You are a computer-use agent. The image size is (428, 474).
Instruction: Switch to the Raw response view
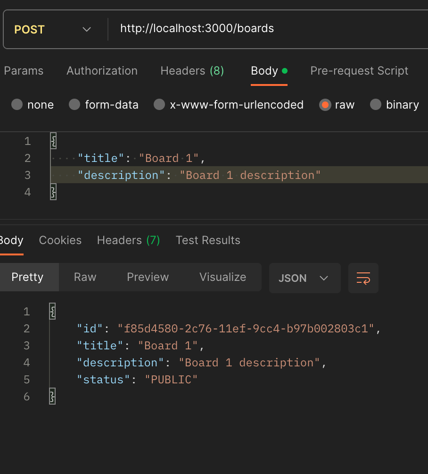click(85, 277)
